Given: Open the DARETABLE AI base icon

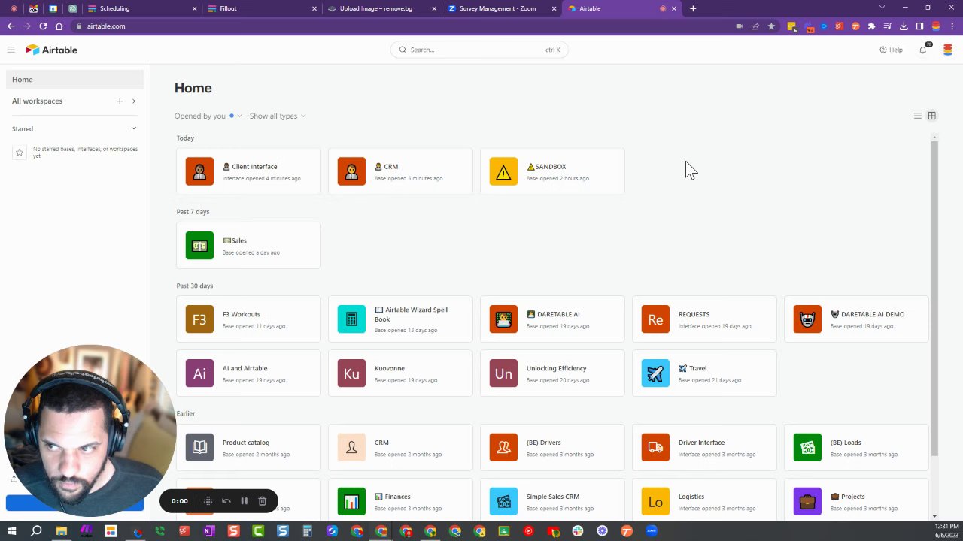Looking at the screenshot, I should tap(503, 319).
